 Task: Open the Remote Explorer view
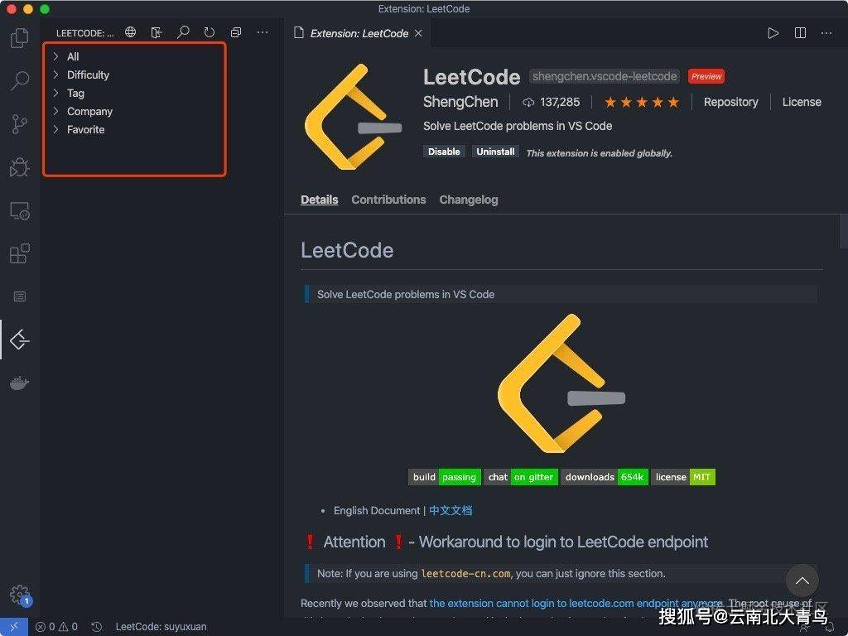click(x=20, y=210)
